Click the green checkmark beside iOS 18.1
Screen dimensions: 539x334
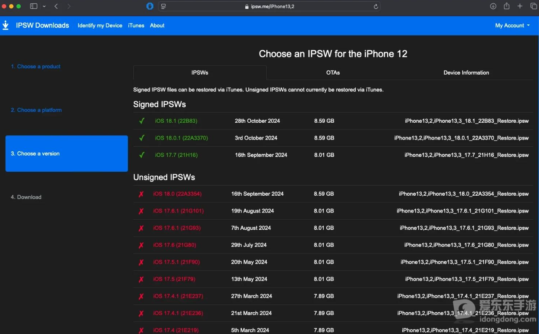point(142,121)
